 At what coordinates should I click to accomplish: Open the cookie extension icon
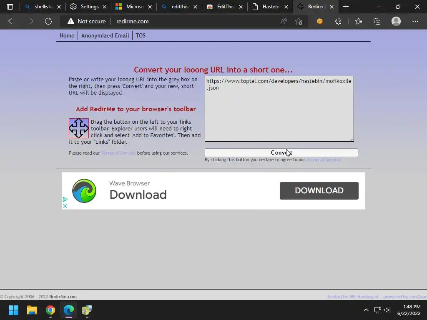tap(320, 21)
